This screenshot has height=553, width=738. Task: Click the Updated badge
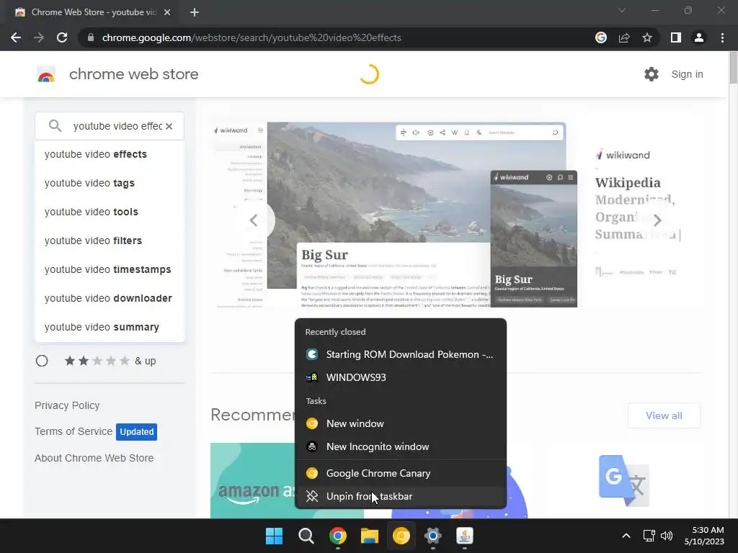136,432
